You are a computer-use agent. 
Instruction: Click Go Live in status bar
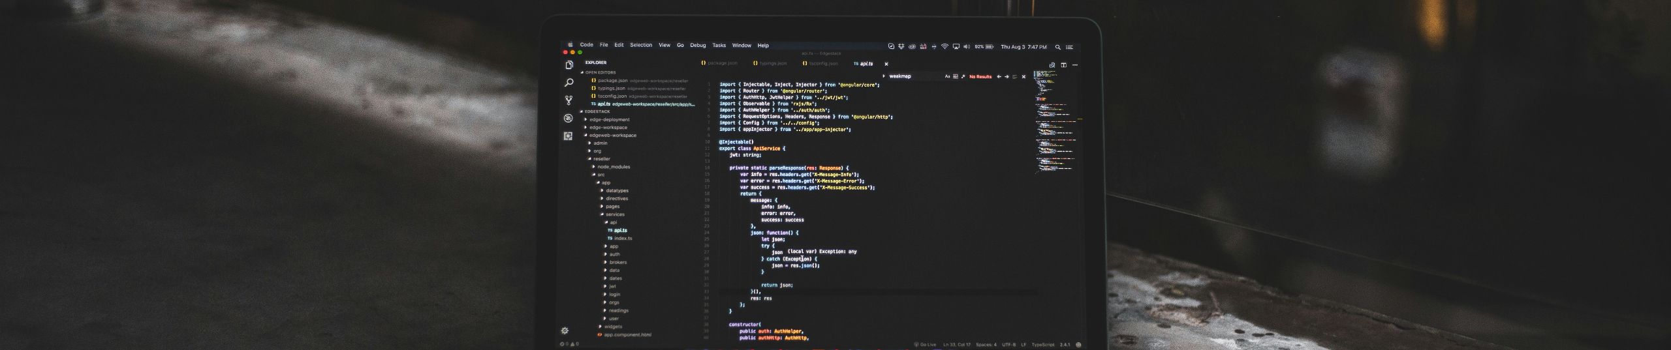[x=925, y=345]
